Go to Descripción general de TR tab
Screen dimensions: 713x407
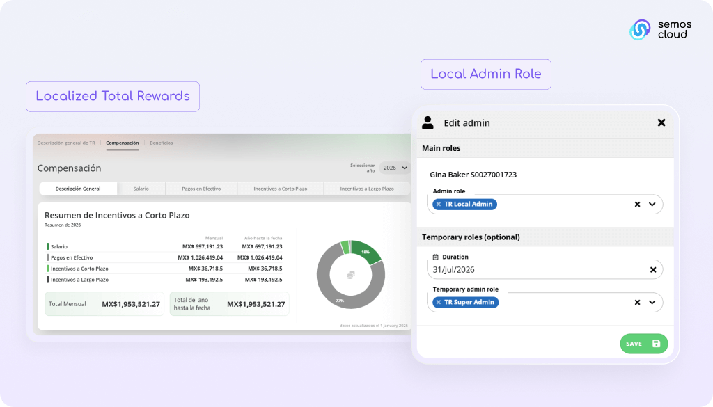tap(66, 143)
